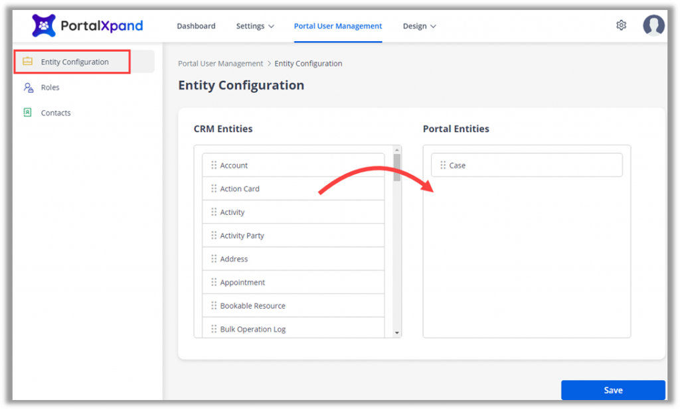This screenshot has height=410, width=680.
Task: Open Entity Configuration in the sidebar
Action: (84, 62)
